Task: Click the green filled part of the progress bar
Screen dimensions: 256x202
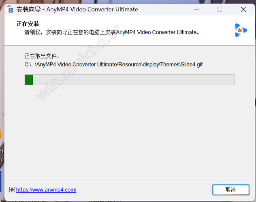Action: click(x=29, y=80)
